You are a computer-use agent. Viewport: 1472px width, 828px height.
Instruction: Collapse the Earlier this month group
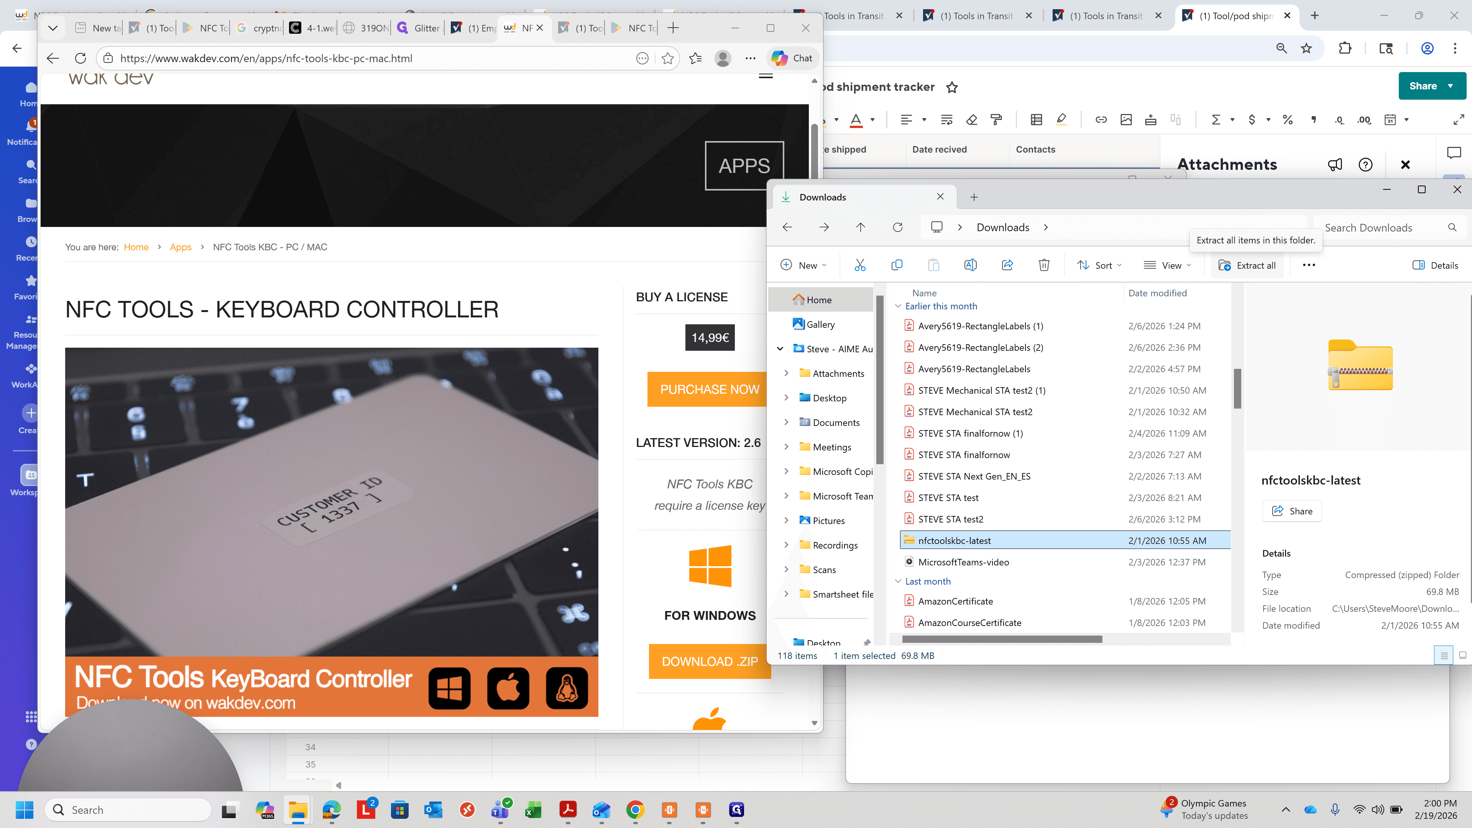pyautogui.click(x=898, y=306)
